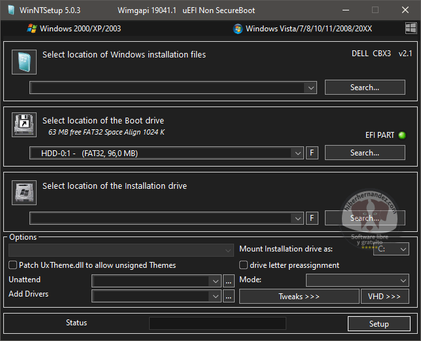
Task: Open the VHD >>> menu
Action: (x=385, y=296)
